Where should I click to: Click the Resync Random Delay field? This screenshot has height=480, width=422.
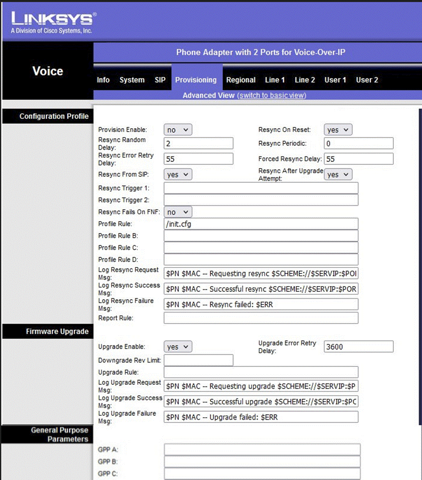tap(198, 143)
